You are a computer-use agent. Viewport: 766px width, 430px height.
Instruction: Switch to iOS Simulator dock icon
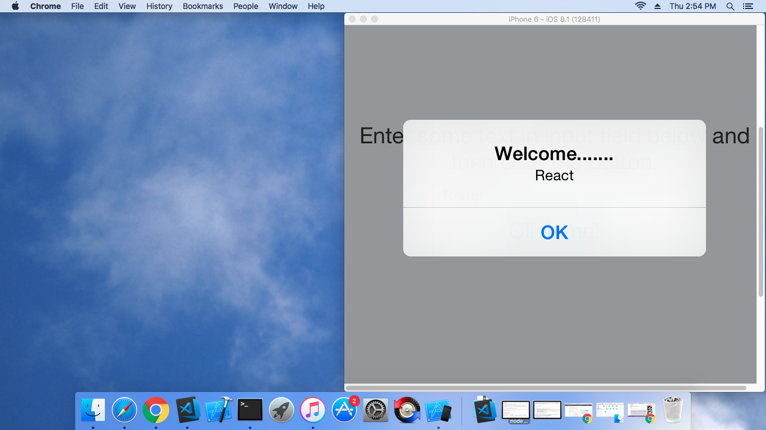point(439,410)
